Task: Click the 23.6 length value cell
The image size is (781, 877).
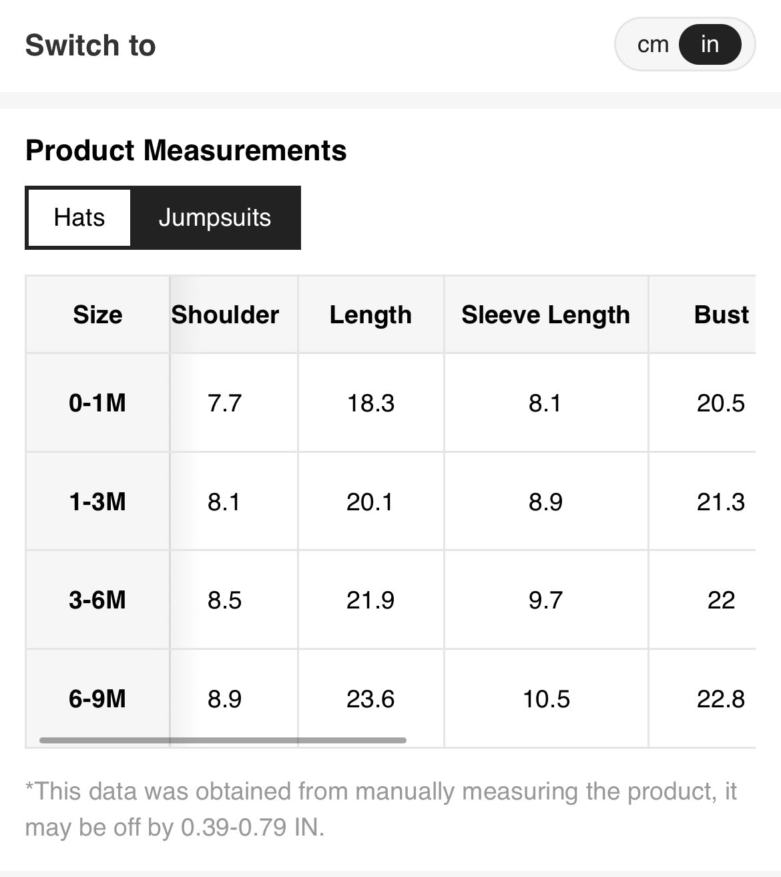Action: tap(370, 699)
